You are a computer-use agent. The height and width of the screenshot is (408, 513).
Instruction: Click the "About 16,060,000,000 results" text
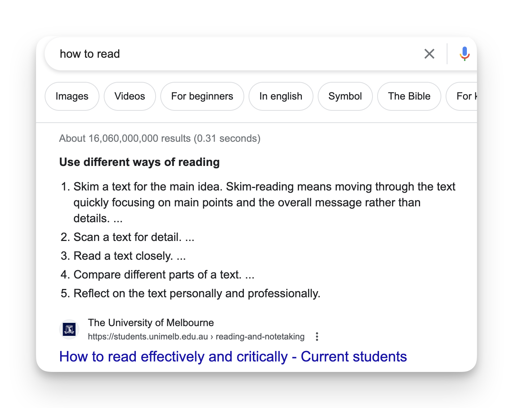160,139
